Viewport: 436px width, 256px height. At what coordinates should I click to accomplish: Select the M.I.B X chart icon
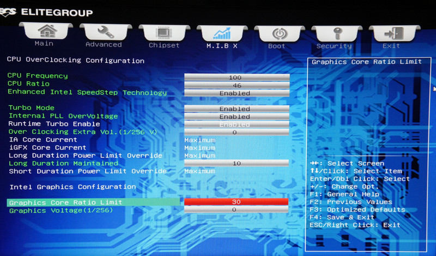[222, 33]
